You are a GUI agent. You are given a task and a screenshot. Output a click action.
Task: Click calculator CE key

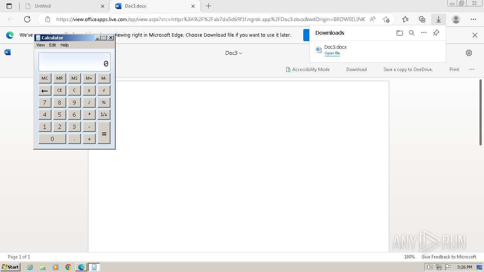60,90
